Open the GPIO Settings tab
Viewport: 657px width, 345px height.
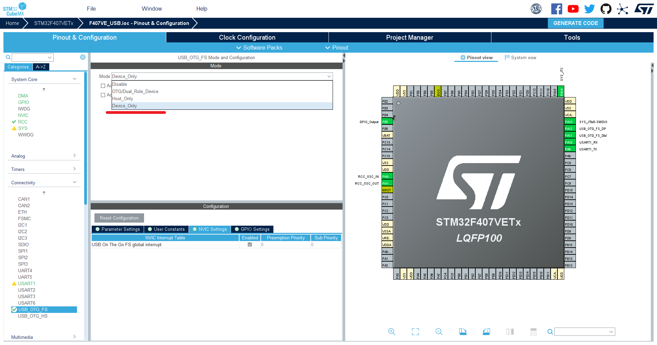[x=252, y=229]
